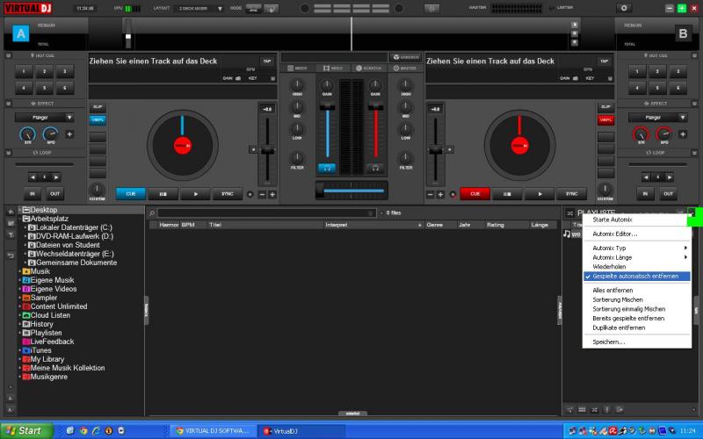
Task: Click the pause/stutter button on deck A
Action: (163, 194)
